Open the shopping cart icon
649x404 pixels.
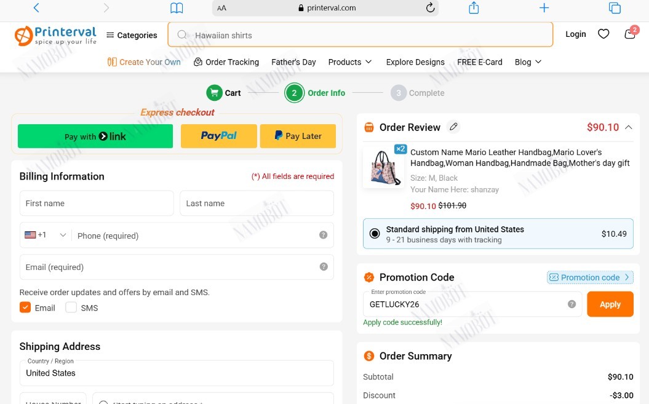(x=631, y=33)
